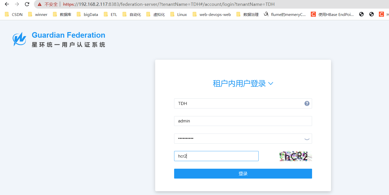Go back with the browser back arrow

coord(7,4)
